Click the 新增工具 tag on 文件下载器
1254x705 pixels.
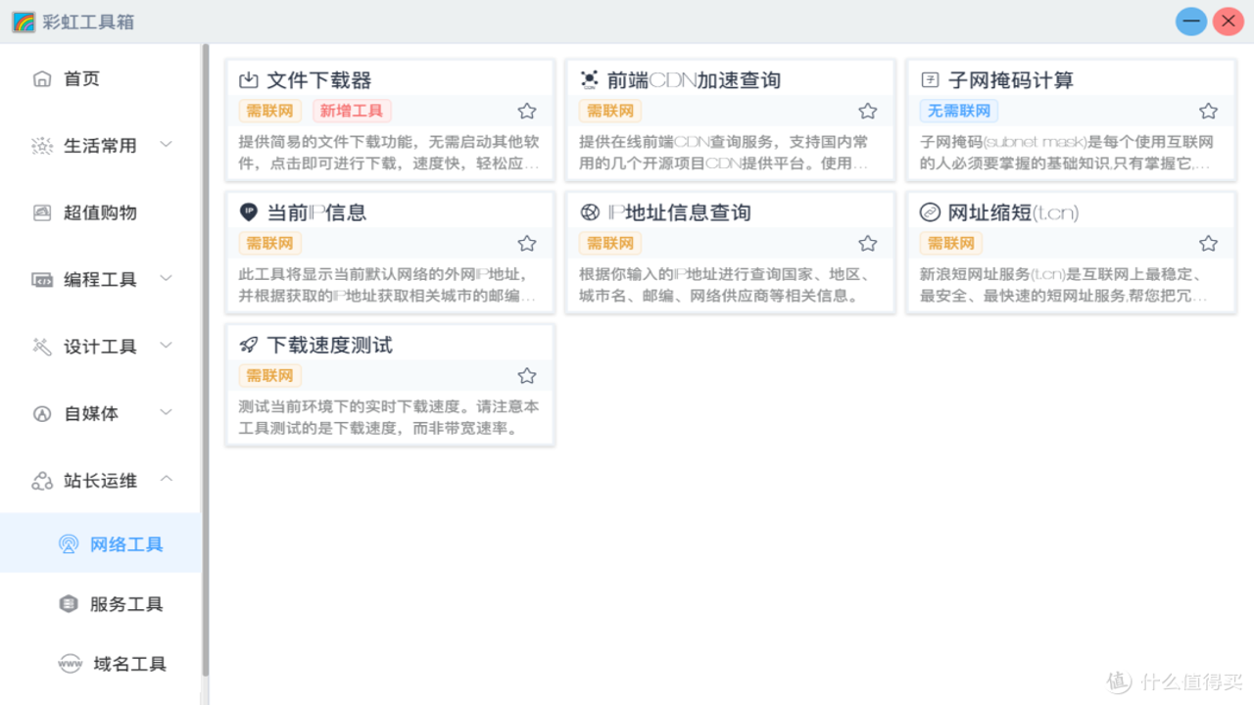(x=352, y=111)
